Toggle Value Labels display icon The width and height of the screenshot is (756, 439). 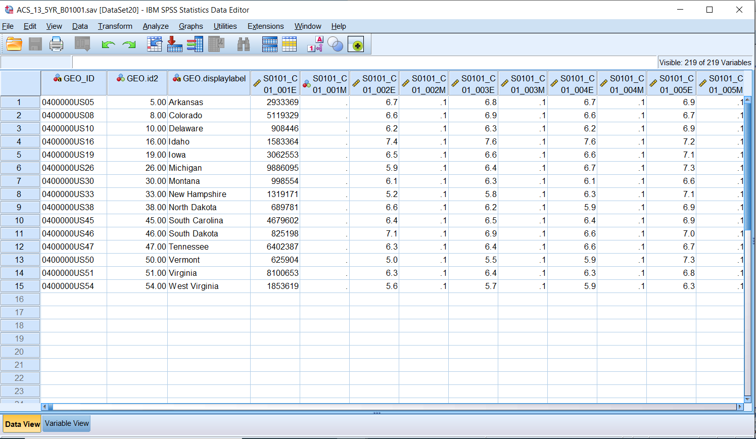(x=315, y=44)
